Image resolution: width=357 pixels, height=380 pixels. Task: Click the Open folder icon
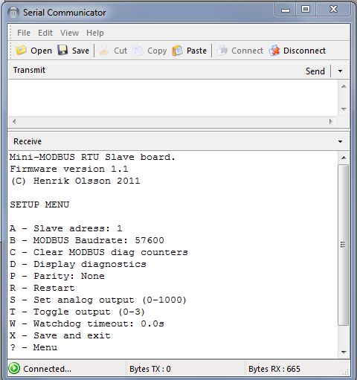(x=21, y=50)
